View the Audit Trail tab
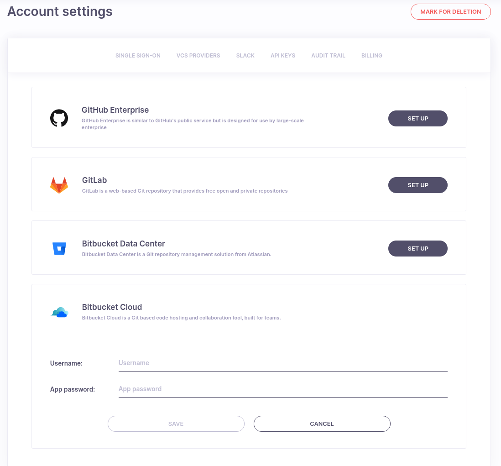The image size is (501, 466). point(328,55)
